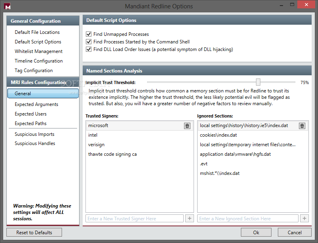
Task: Click Reset to Defaults button
Action: pos(34,232)
